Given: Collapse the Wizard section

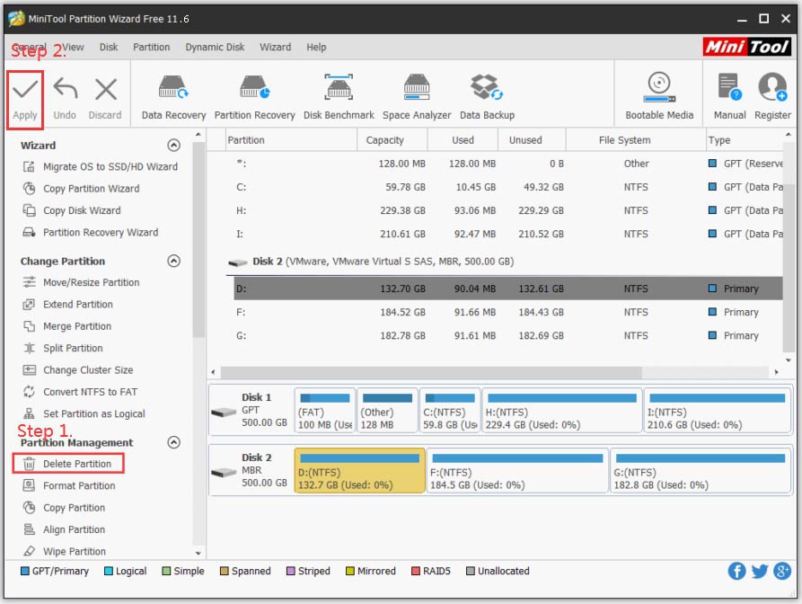Looking at the screenshot, I should click(173, 145).
